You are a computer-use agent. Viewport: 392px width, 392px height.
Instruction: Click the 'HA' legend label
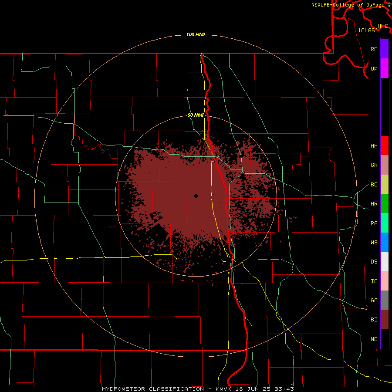click(x=374, y=146)
